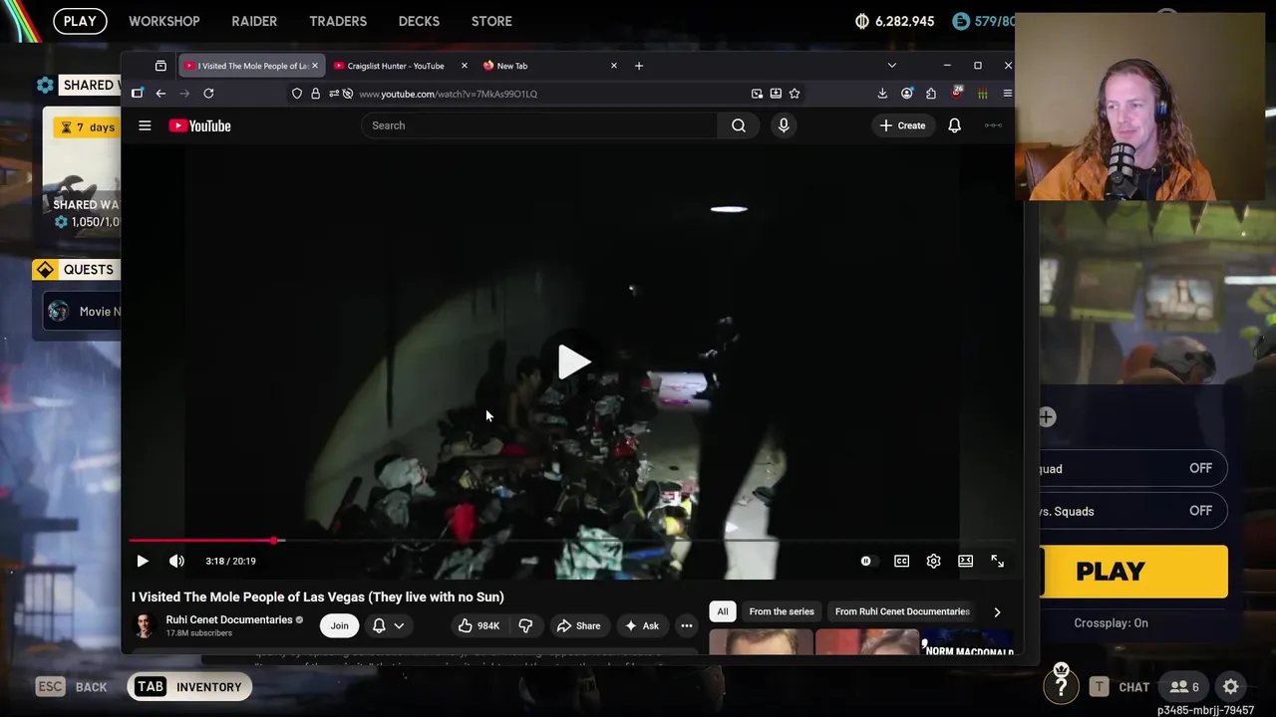Viewport: 1276px width, 717px height.
Task: Open the YouTube hamburger guide menu
Action: pyautogui.click(x=145, y=125)
